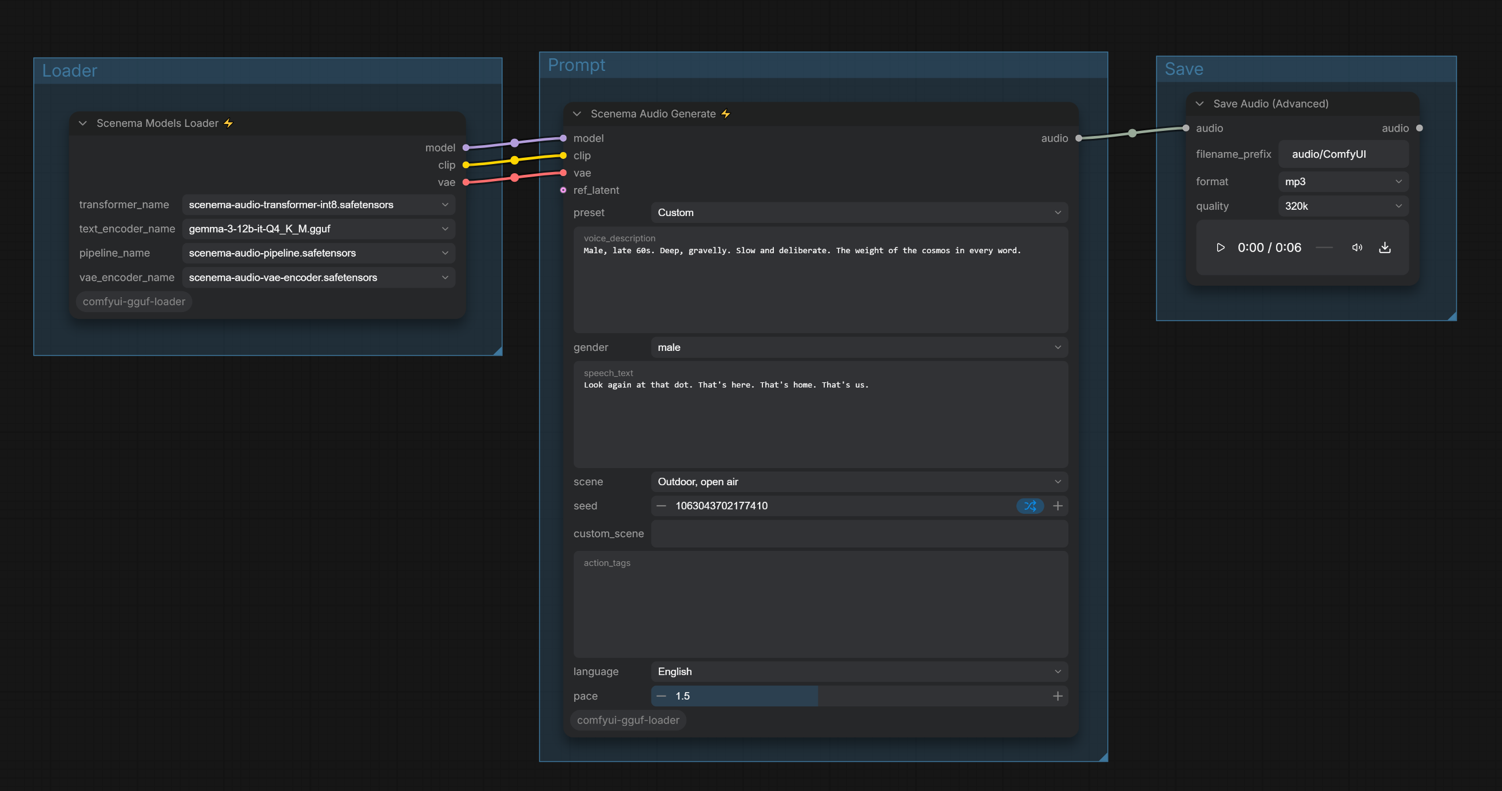
Task: Click the Loader group title
Action: click(69, 70)
